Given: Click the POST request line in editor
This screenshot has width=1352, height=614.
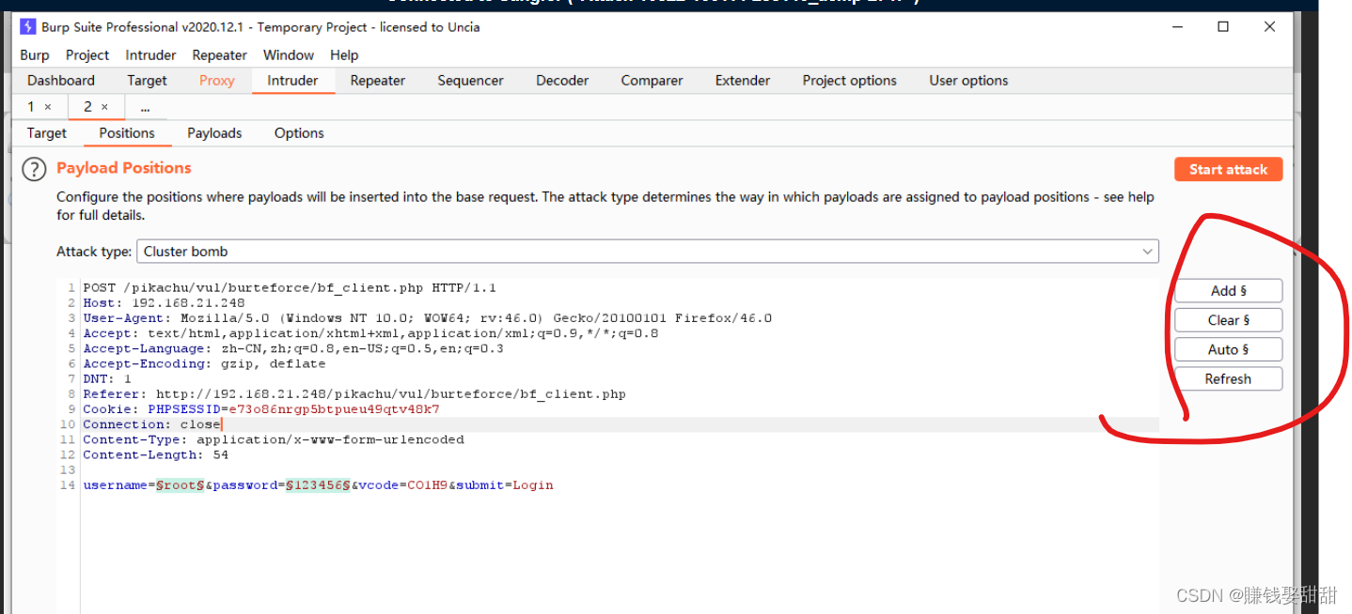Looking at the screenshot, I should tap(290, 288).
